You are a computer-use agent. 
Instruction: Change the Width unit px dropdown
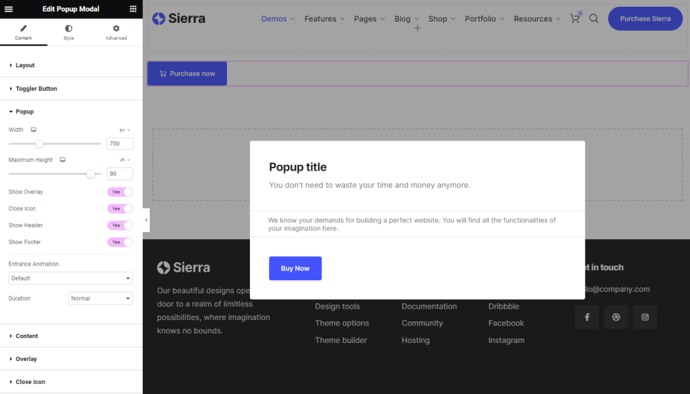point(125,130)
